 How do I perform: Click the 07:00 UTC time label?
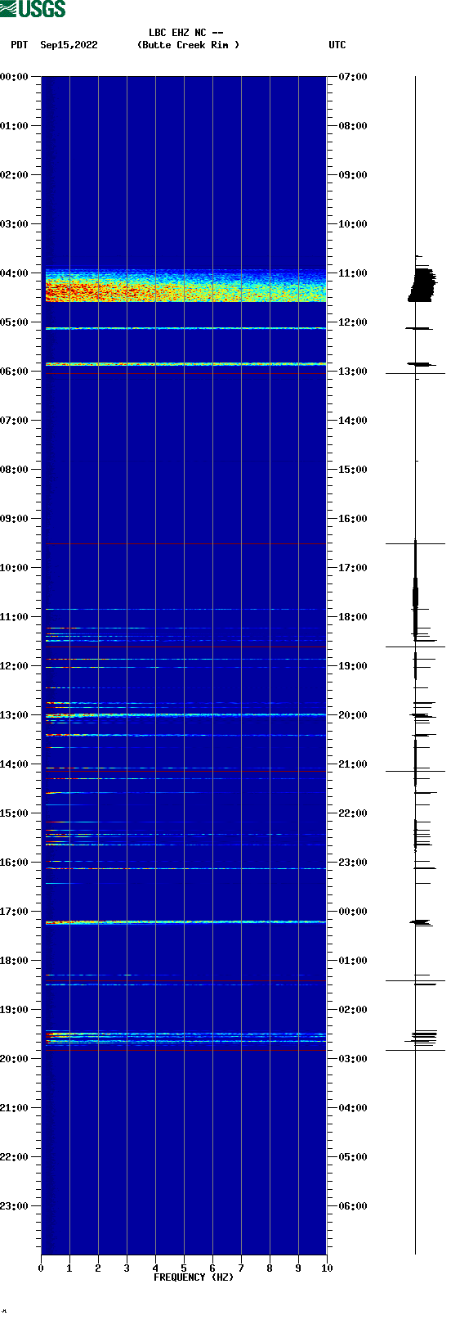(x=353, y=77)
